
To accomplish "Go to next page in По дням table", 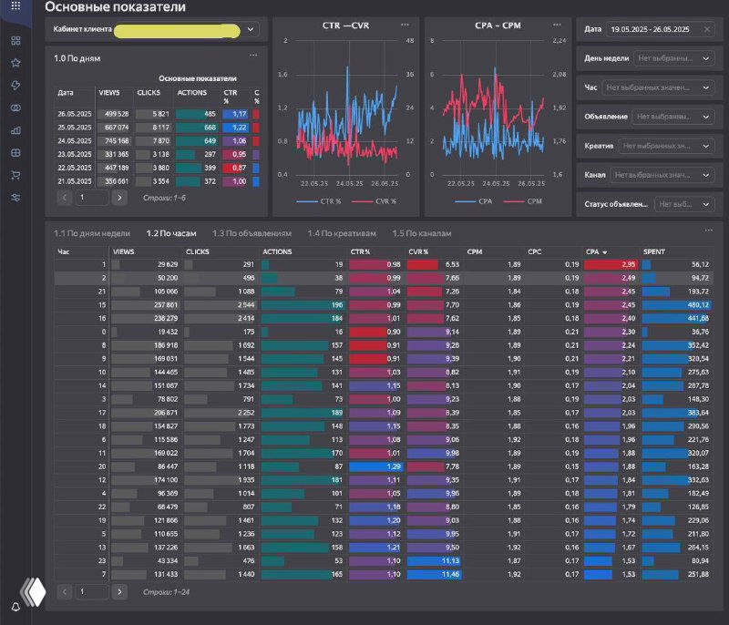I will coord(119,197).
